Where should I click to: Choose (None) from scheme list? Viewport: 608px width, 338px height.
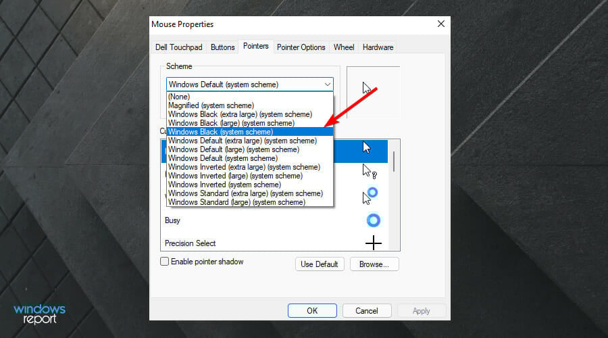click(x=250, y=97)
